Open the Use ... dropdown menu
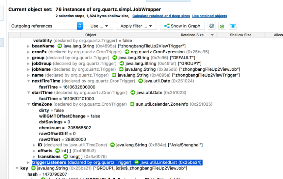The image size is (283, 179). (x=99, y=26)
